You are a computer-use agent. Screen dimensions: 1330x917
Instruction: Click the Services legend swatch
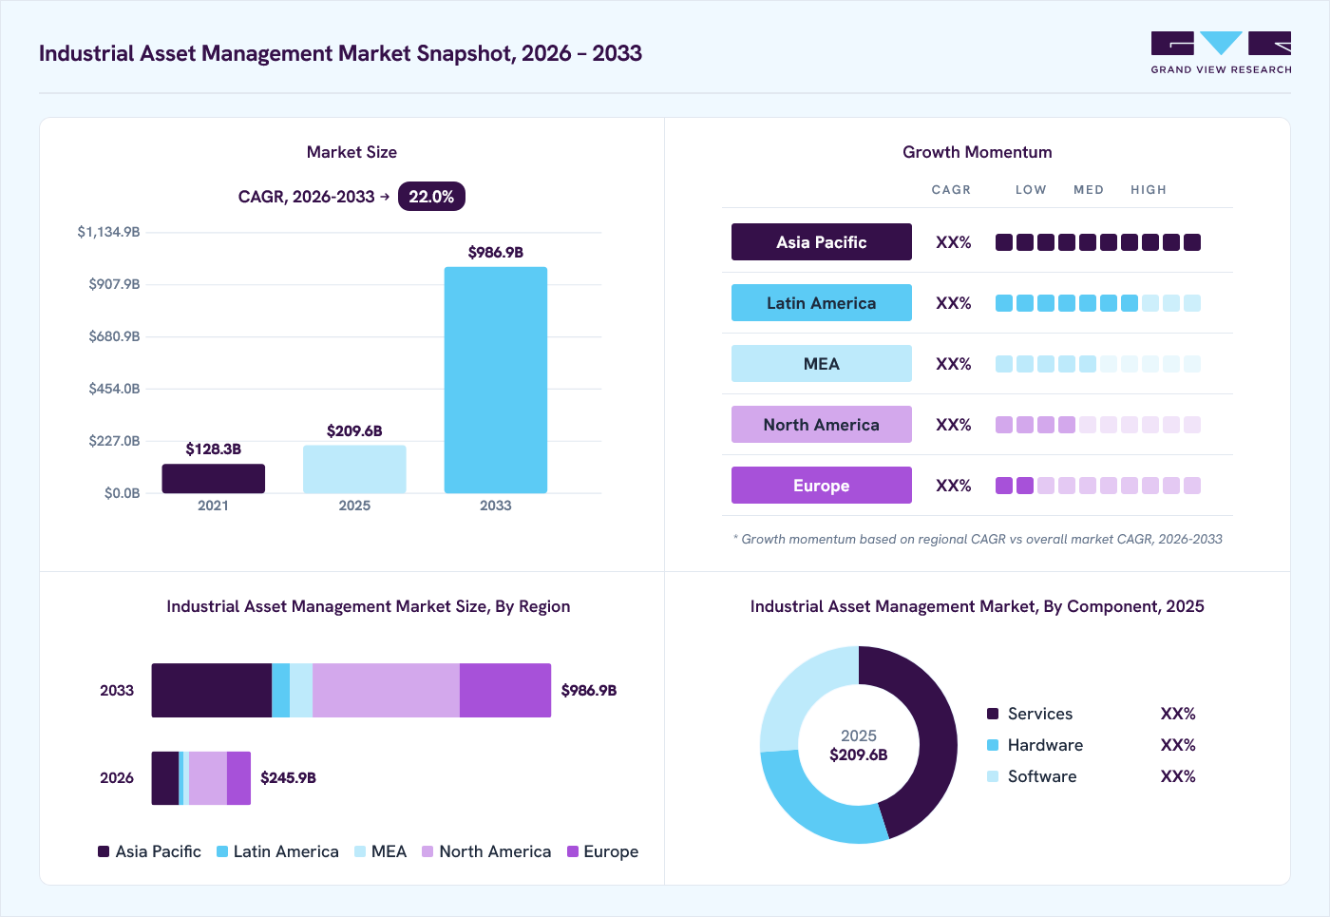tap(993, 714)
